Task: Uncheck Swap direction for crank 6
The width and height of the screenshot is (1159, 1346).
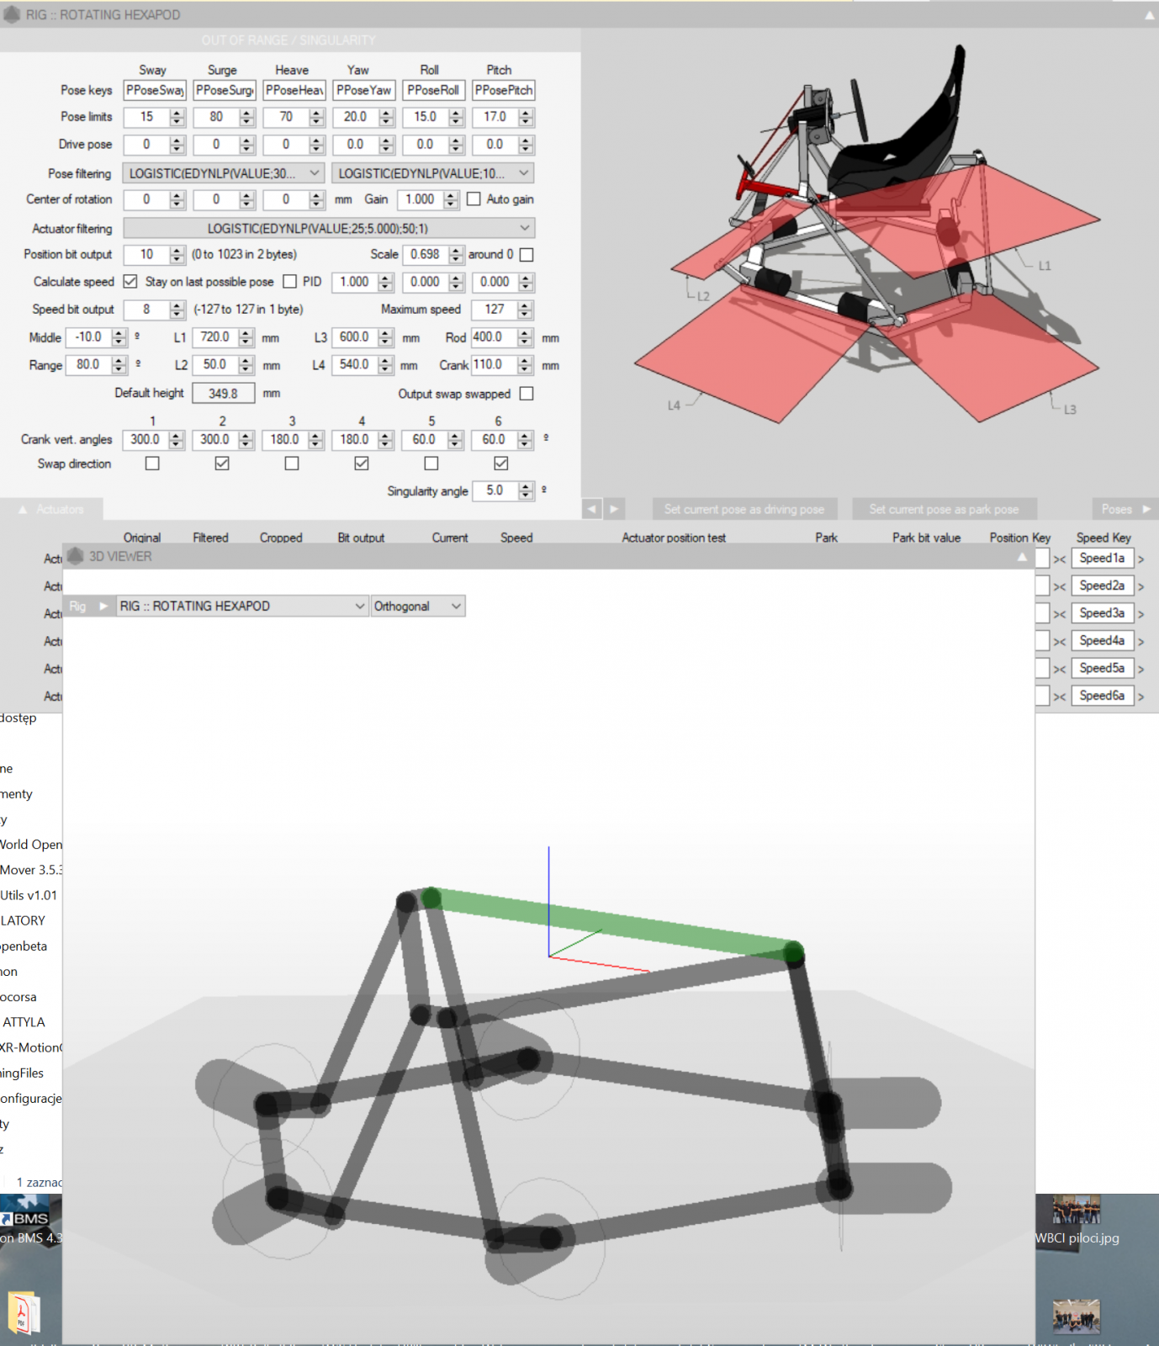Action: point(501,464)
